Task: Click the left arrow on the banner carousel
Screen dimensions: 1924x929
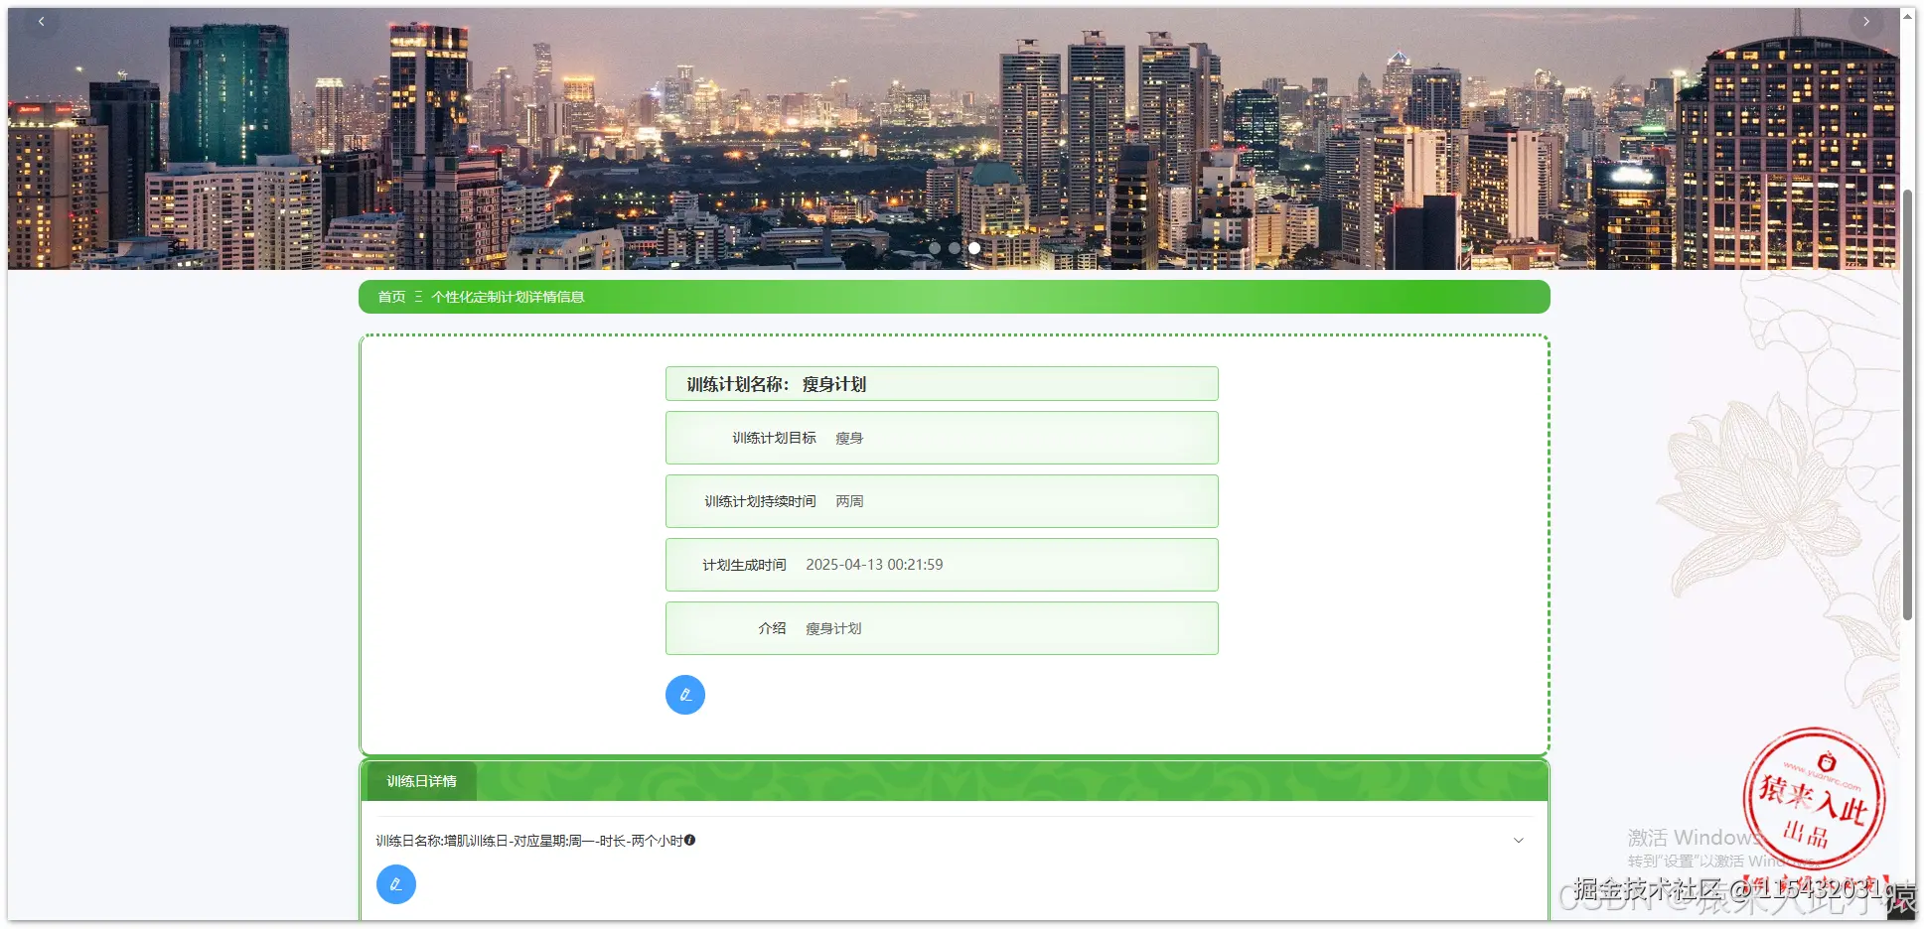Action: (x=41, y=21)
